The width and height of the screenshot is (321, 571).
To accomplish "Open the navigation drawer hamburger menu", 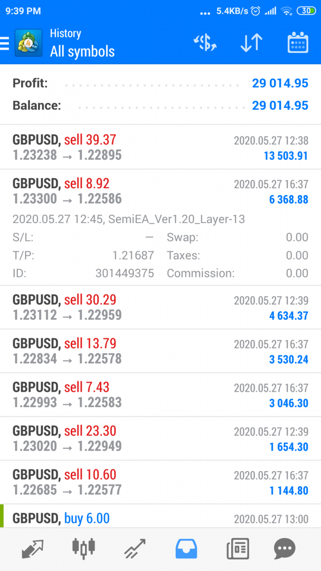I will 4,43.
